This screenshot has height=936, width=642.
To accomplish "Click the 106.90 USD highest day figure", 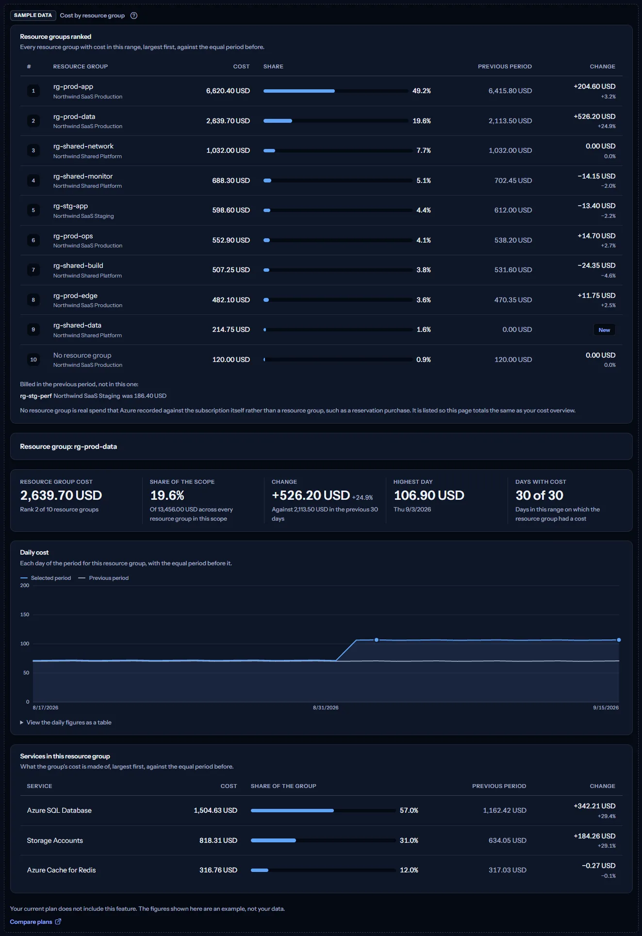I will [429, 495].
